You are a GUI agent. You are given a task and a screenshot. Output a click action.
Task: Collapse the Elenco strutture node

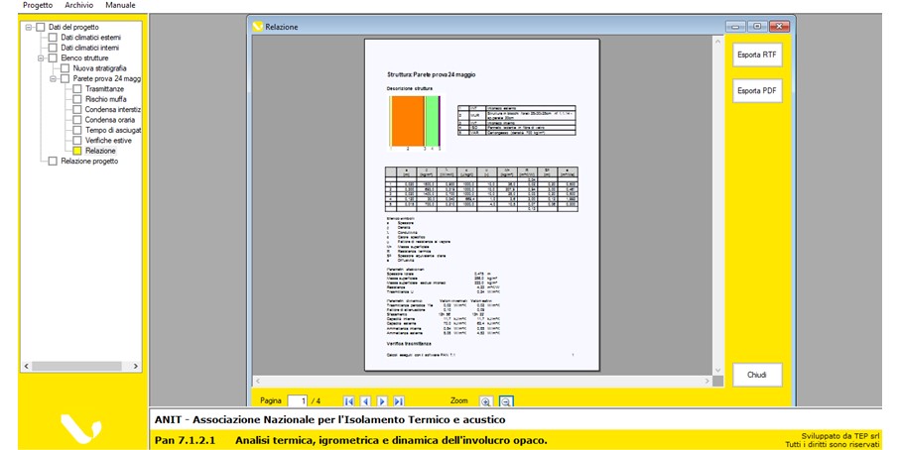click(41, 57)
